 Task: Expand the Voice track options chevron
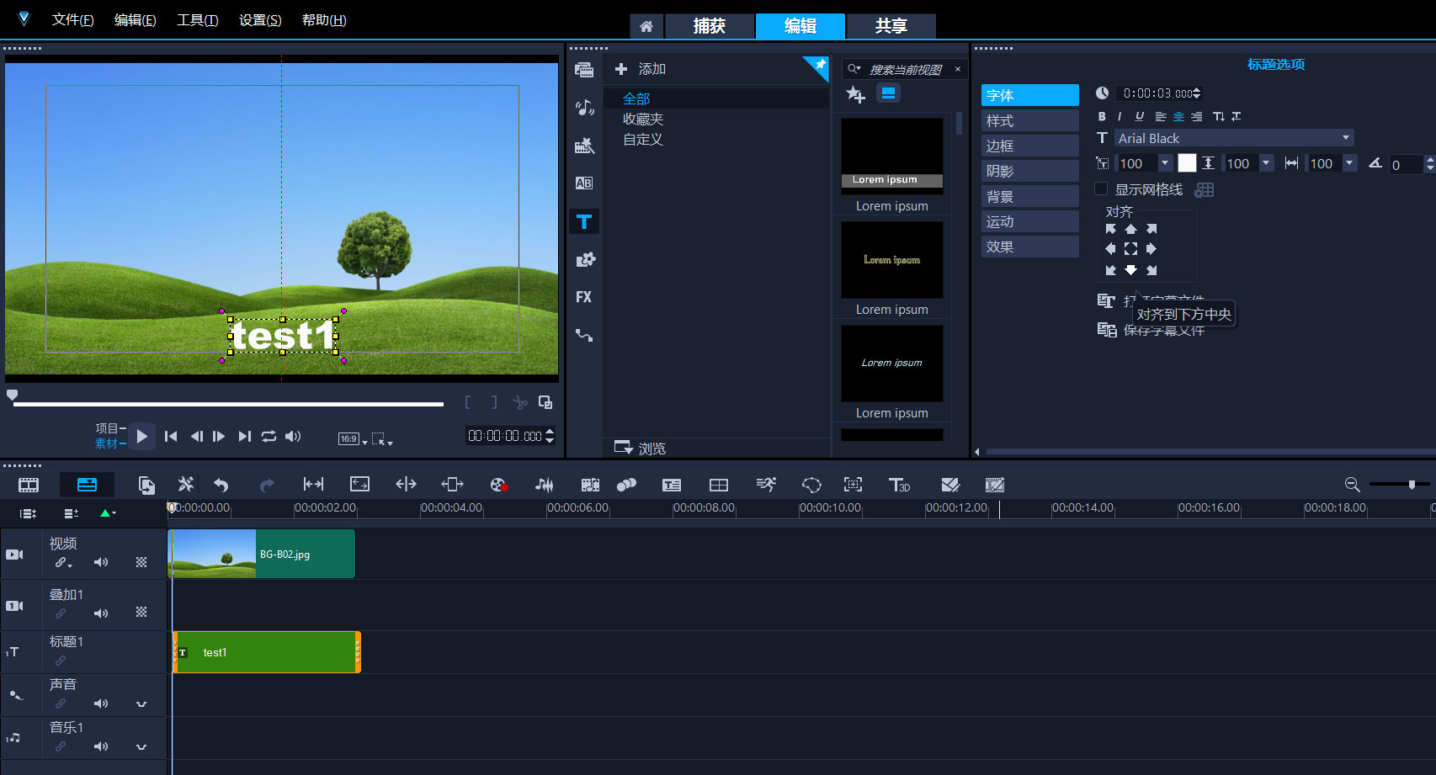click(141, 703)
